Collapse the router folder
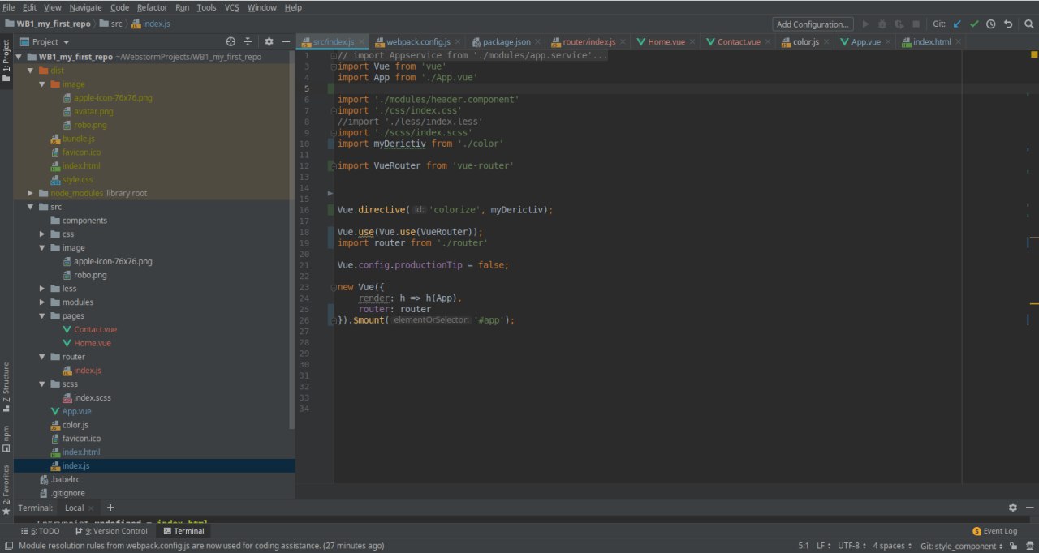Screen dimensions: 1039x553 pos(42,357)
